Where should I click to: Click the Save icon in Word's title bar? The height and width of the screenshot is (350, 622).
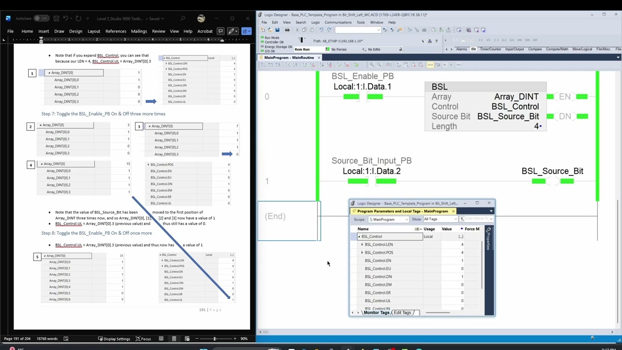[x=56, y=18]
